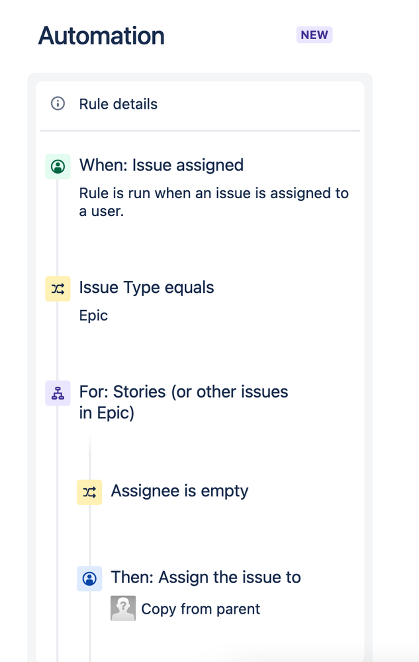The width and height of the screenshot is (419, 662).
Task: Click the green Issue assigned trigger icon
Action: tap(58, 166)
